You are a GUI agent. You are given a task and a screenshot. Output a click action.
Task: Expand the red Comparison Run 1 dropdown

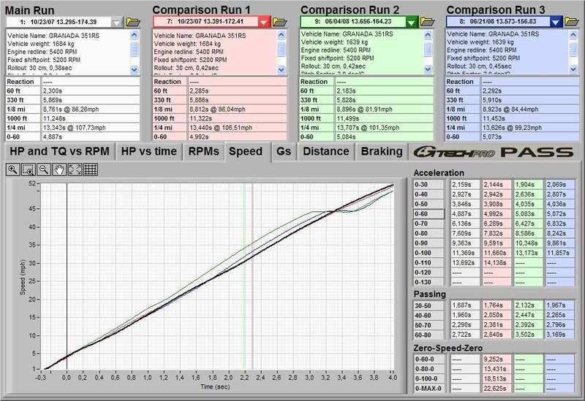[264, 22]
